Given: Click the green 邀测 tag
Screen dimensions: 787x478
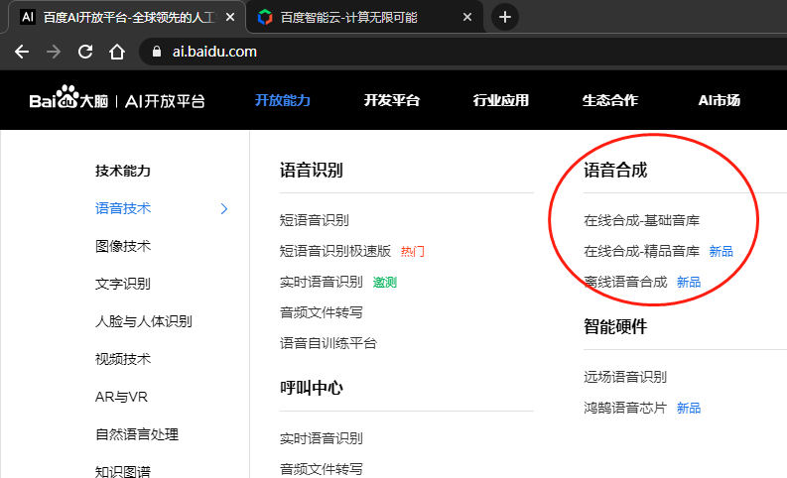Looking at the screenshot, I should (385, 283).
